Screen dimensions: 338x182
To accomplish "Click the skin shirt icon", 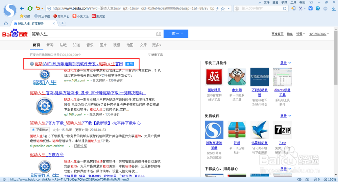I will coord(311,2).
